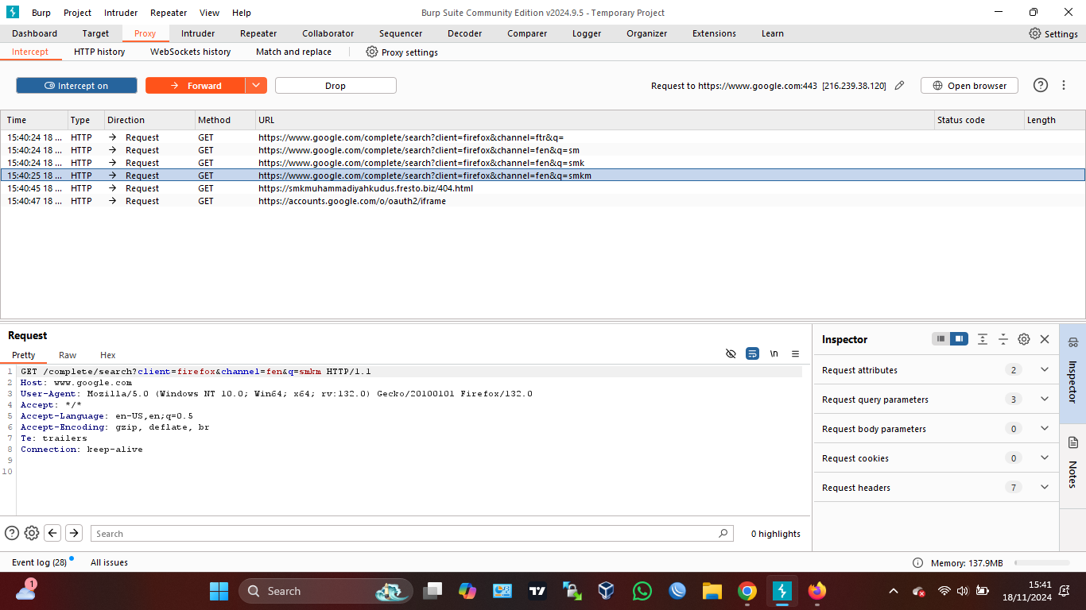Open Event log (28) in status bar
This screenshot has width=1086, height=610.
click(39, 562)
